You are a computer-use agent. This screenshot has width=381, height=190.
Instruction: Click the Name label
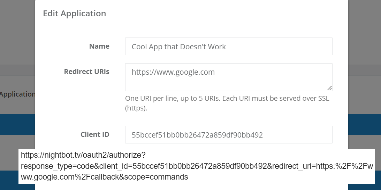click(x=99, y=46)
